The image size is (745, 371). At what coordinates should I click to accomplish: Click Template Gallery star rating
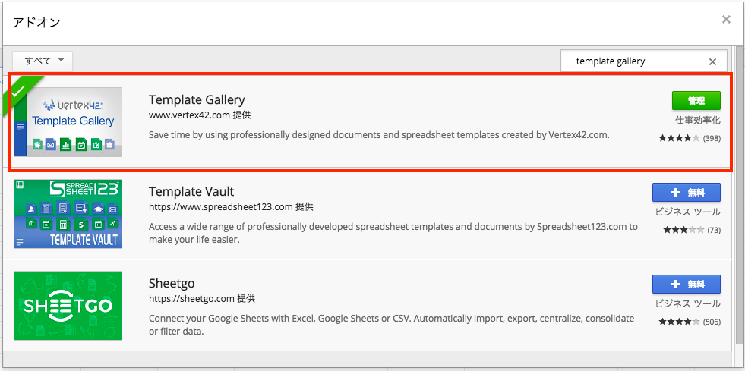coord(679,139)
